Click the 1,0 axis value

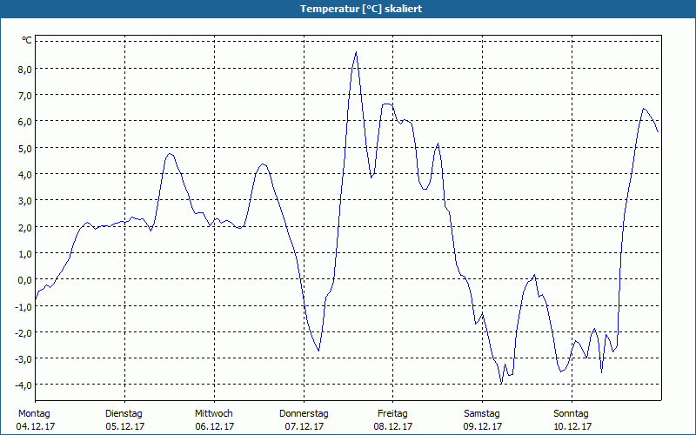click(25, 253)
